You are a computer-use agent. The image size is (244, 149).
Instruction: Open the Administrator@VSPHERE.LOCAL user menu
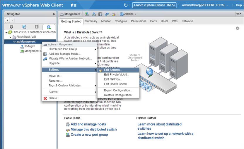[x=205, y=5]
